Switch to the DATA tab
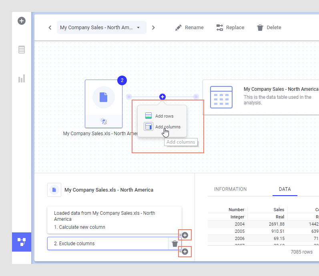 tap(285, 189)
